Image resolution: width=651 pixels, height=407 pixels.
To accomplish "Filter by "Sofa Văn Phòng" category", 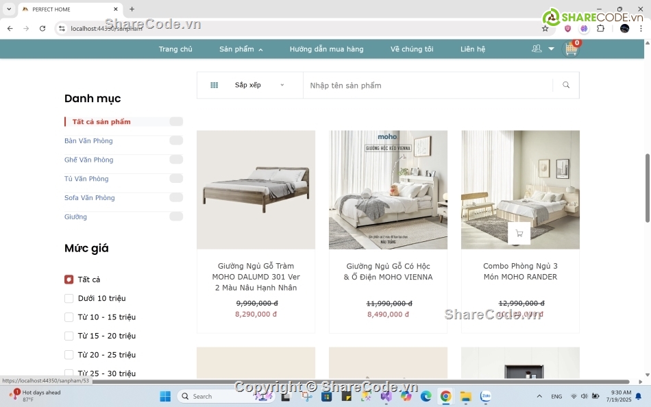I will (x=90, y=198).
